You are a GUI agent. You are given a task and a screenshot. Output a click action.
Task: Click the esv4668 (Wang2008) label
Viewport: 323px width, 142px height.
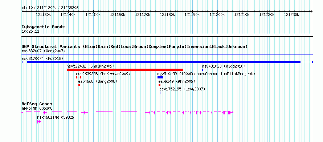pos(98,81)
